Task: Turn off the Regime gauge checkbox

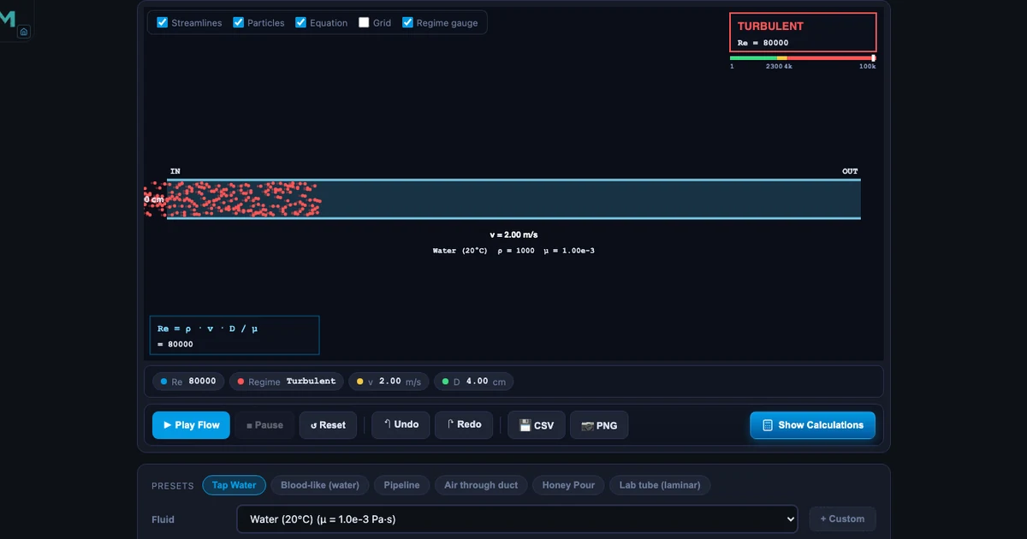Action: coord(407,23)
